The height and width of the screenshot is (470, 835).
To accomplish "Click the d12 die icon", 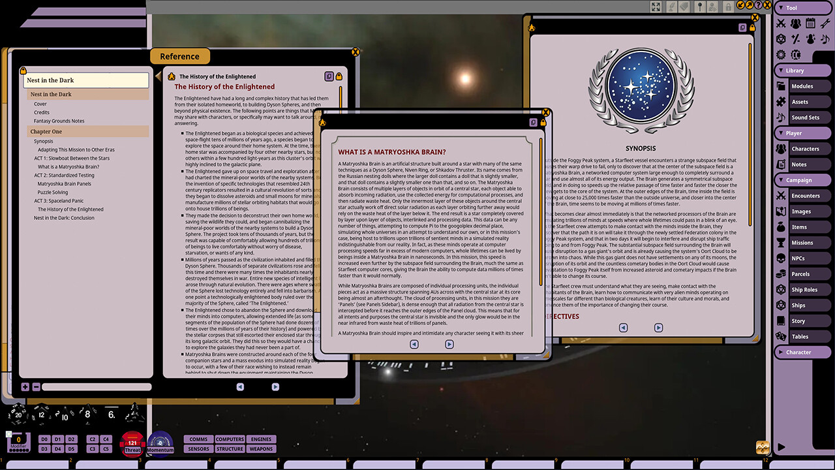I will [x=41, y=414].
